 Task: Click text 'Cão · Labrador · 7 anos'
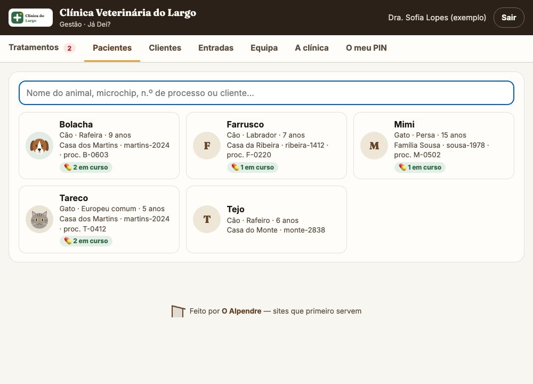pyautogui.click(x=266, y=135)
